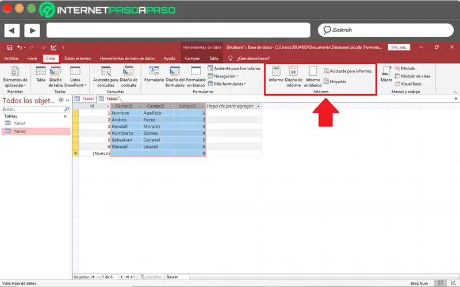Viewport: 460px width, 287px height.
Task: Click Módulo de clase option
Action: point(412,76)
